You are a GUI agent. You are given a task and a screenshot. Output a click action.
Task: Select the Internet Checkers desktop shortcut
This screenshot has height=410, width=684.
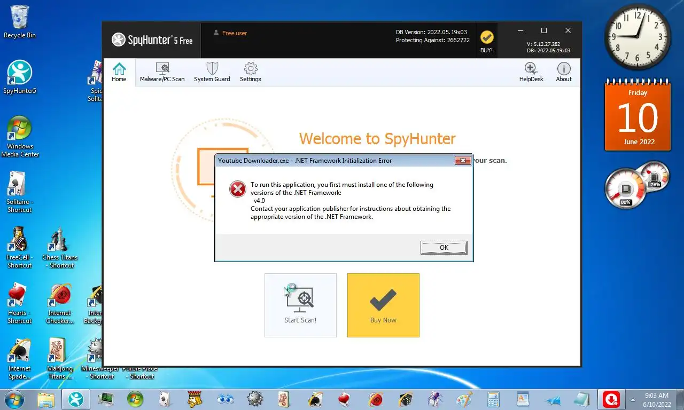click(60, 303)
